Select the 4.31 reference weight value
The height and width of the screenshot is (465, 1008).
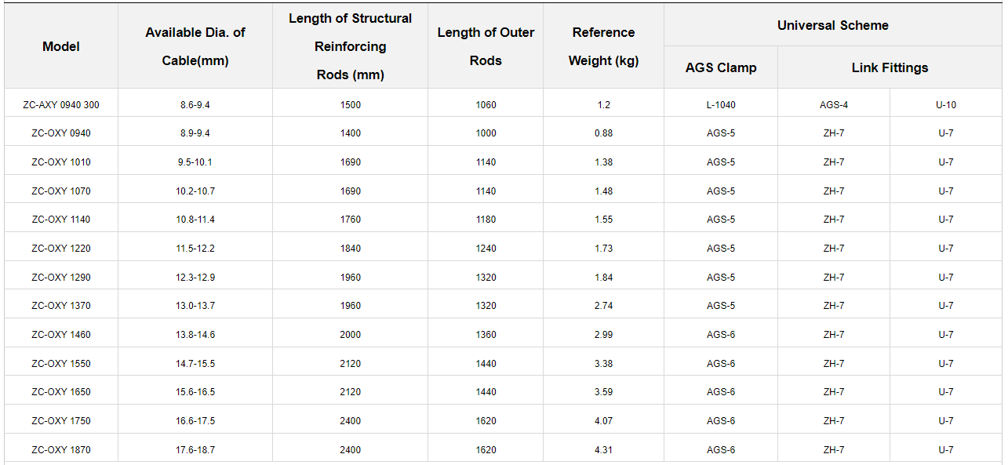tap(603, 449)
